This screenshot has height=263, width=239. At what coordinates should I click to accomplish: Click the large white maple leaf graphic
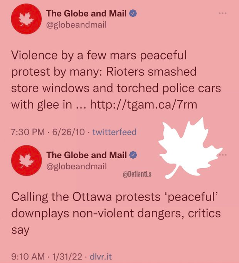(x=190, y=149)
